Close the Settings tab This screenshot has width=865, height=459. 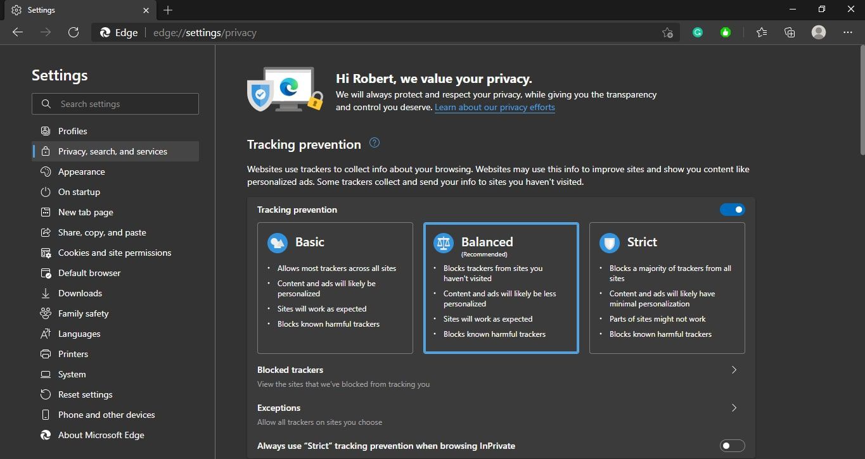(146, 10)
